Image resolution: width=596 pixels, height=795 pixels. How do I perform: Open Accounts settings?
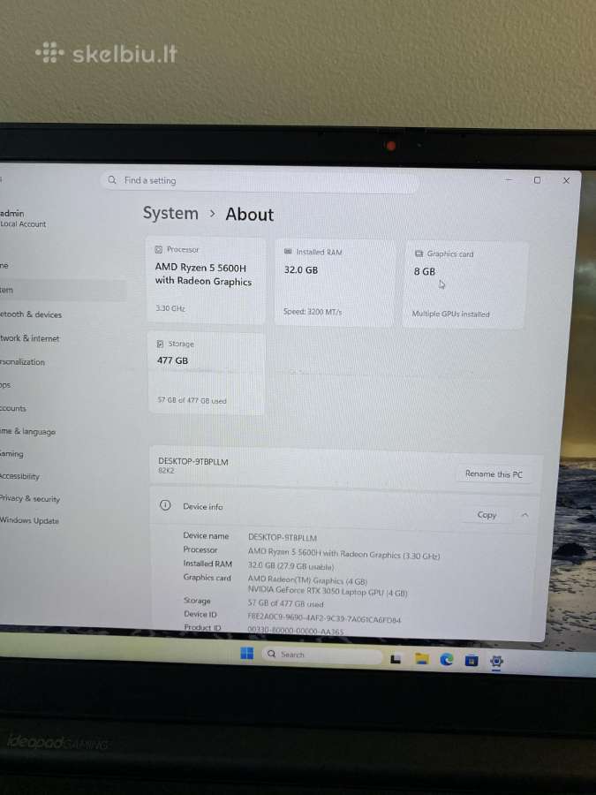click(14, 408)
